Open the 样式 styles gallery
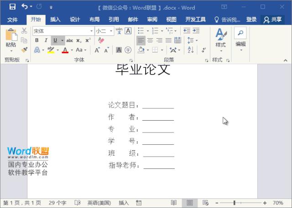The width and height of the screenshot is (292, 208). 221,40
